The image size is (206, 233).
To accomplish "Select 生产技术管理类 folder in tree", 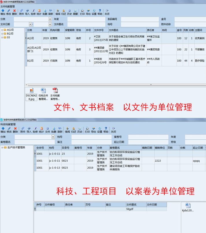I will (15, 148).
